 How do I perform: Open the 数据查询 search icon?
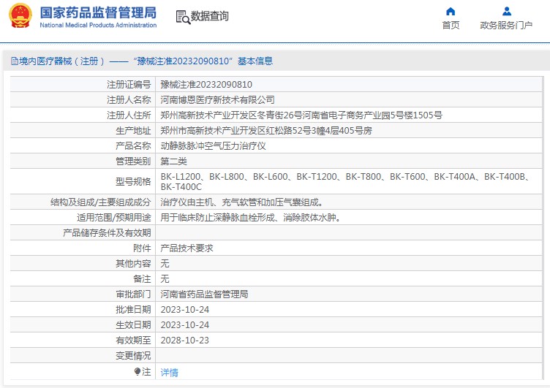click(x=183, y=18)
